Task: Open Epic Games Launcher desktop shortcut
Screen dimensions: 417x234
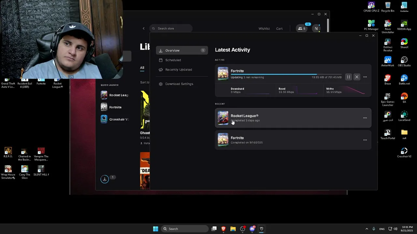Action: point(388,99)
